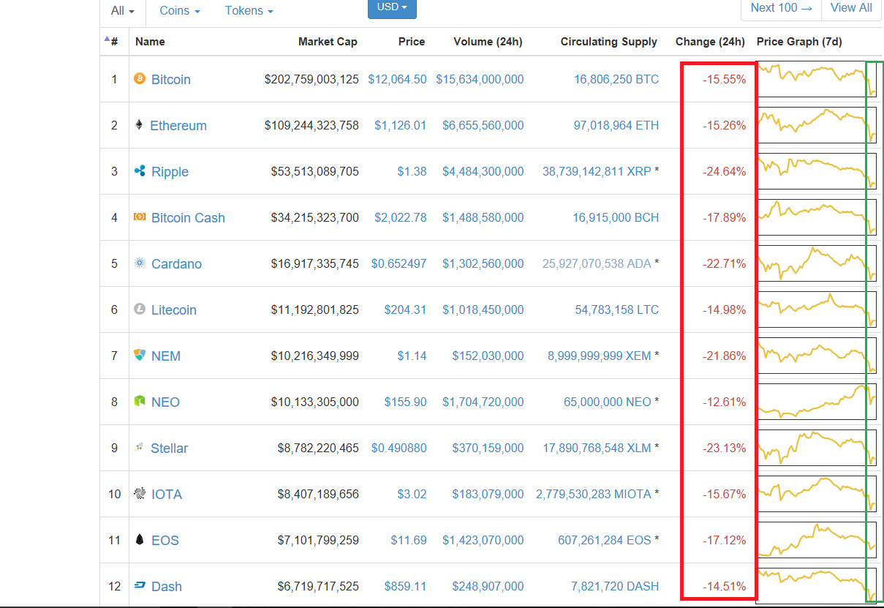
Task: Click the View All button
Action: (x=851, y=8)
